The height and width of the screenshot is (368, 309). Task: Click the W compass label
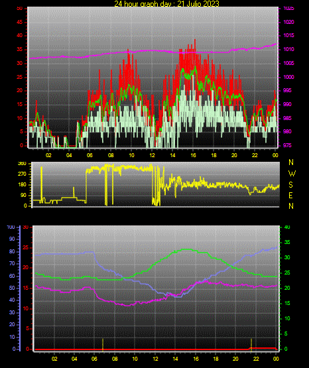(292, 174)
